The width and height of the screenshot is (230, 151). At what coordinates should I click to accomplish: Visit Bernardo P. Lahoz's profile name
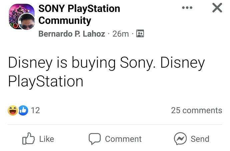(72, 34)
